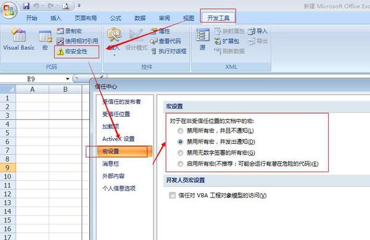Select row 9 header
370x240 pixels.
coord(7,168)
